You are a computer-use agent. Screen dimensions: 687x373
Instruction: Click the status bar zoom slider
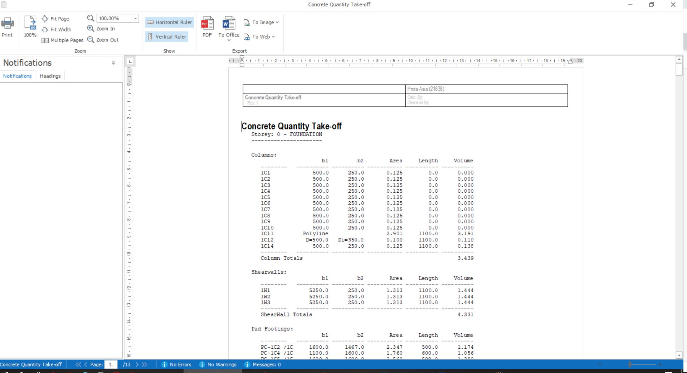[630, 364]
